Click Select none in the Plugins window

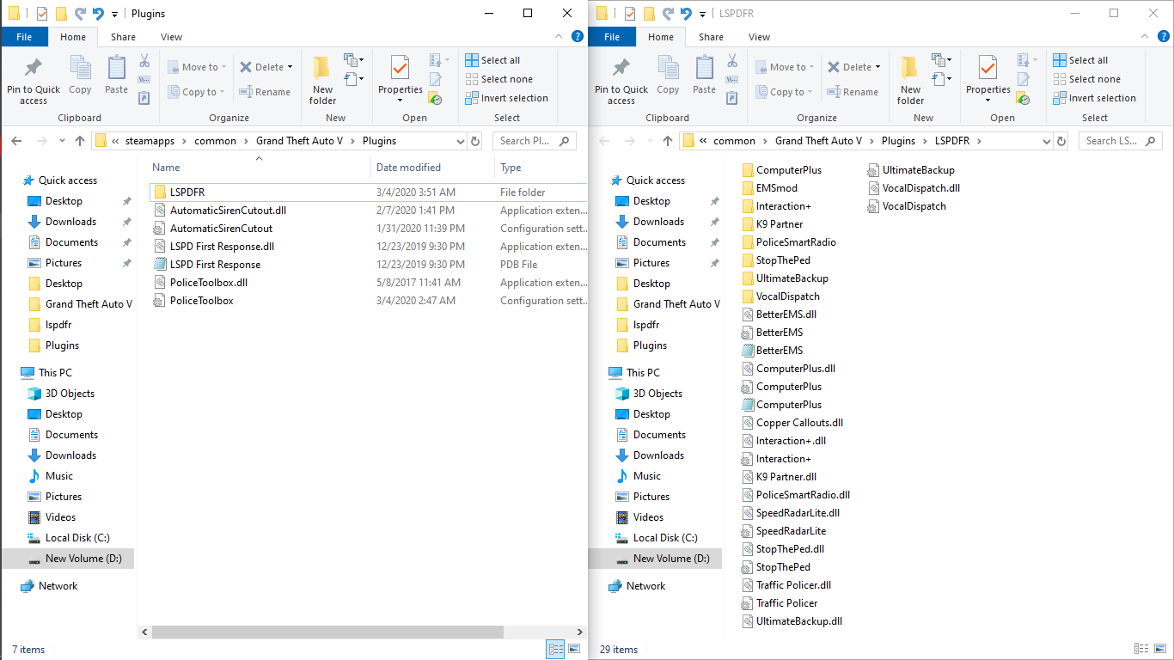point(498,79)
